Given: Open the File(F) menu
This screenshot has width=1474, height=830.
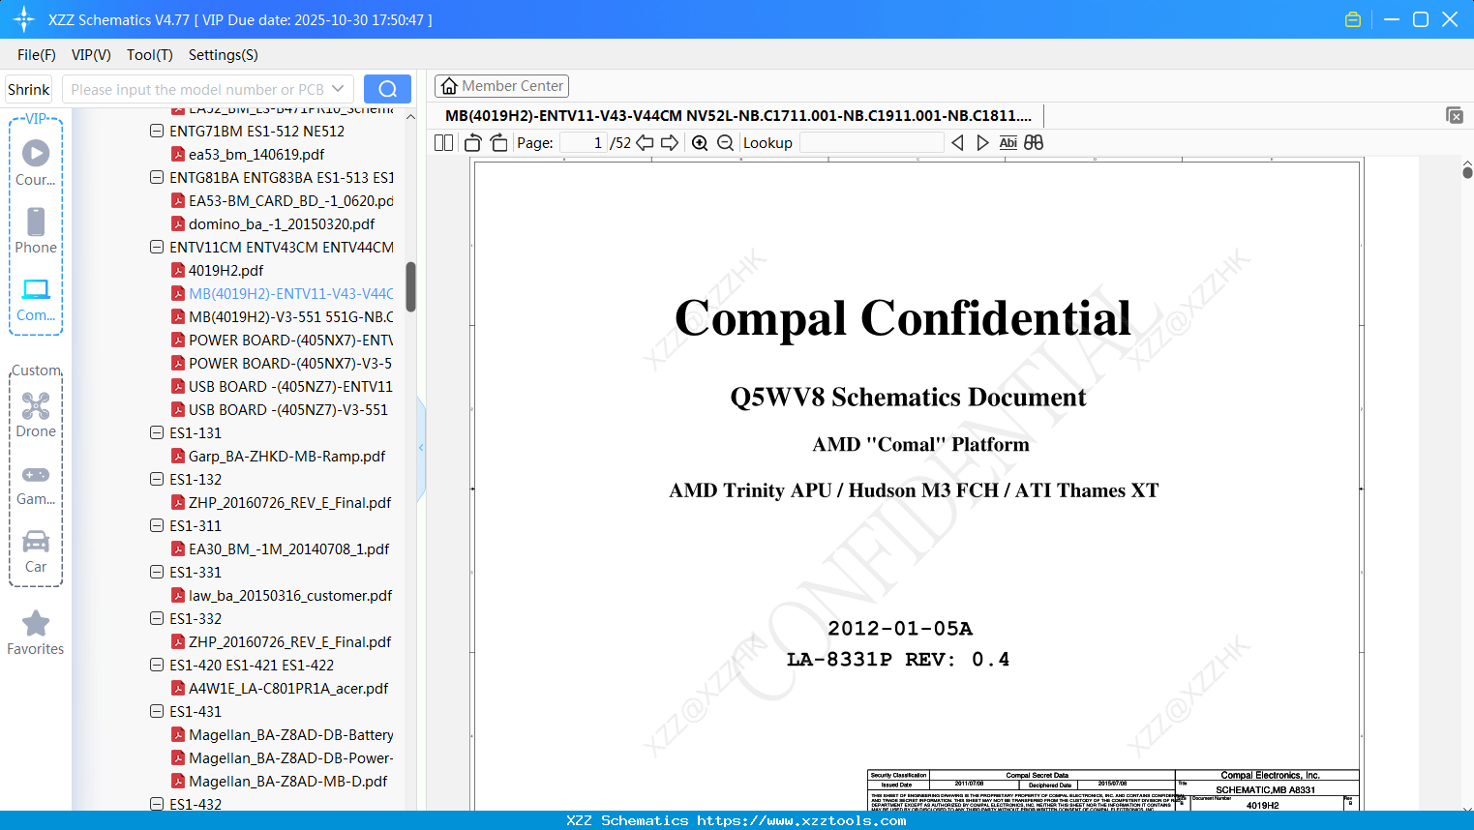Looking at the screenshot, I should click(x=37, y=55).
